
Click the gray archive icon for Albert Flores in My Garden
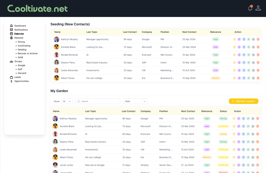[253, 157]
